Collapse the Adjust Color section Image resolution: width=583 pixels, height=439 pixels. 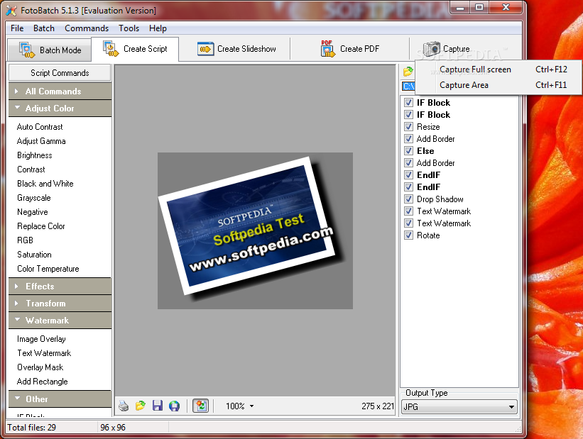coord(60,109)
